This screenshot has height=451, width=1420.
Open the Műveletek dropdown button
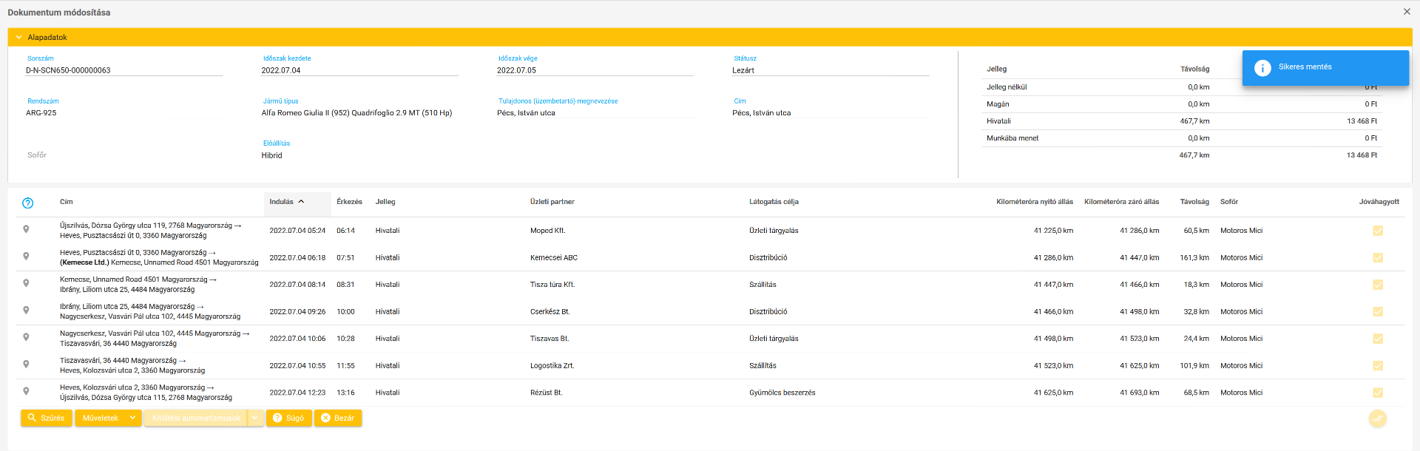[108, 418]
